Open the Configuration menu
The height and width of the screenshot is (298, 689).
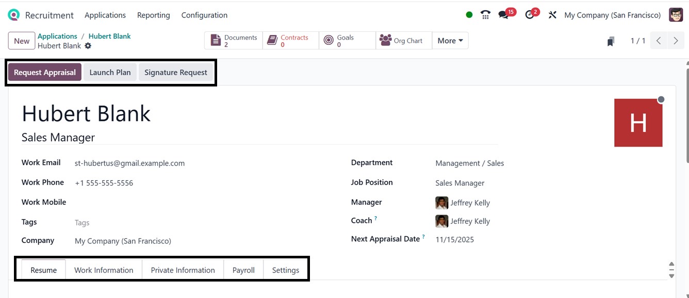tap(204, 15)
